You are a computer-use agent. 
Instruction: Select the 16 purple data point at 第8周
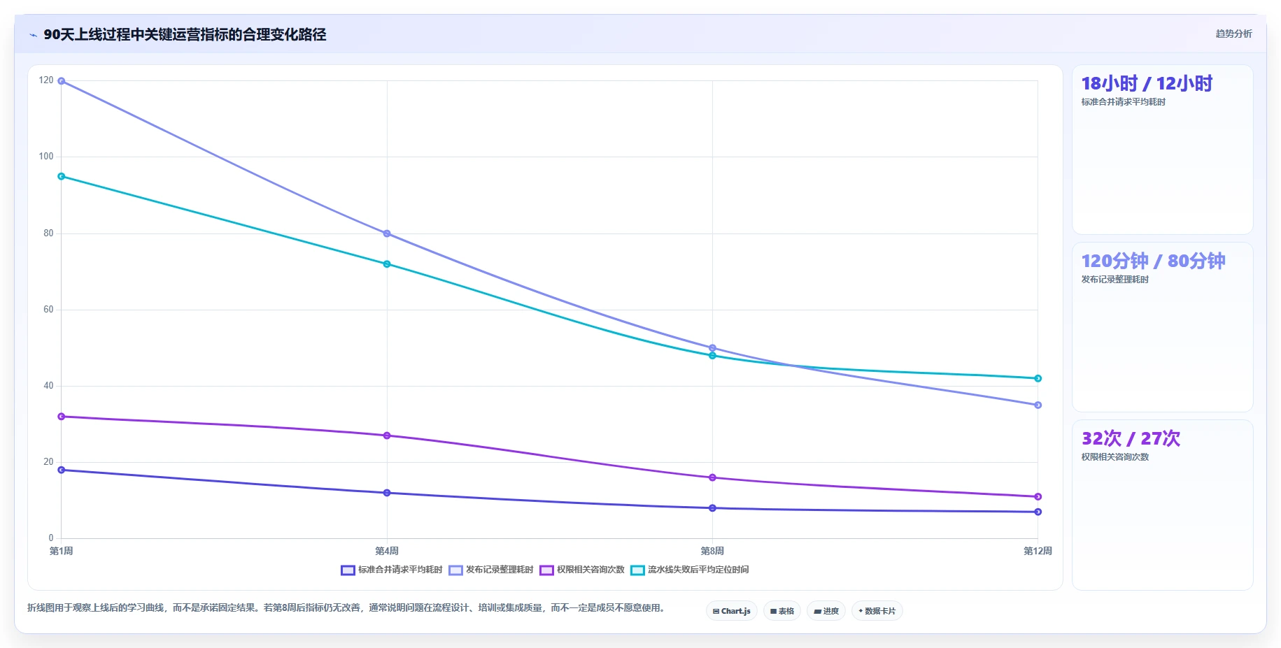pyautogui.click(x=712, y=477)
